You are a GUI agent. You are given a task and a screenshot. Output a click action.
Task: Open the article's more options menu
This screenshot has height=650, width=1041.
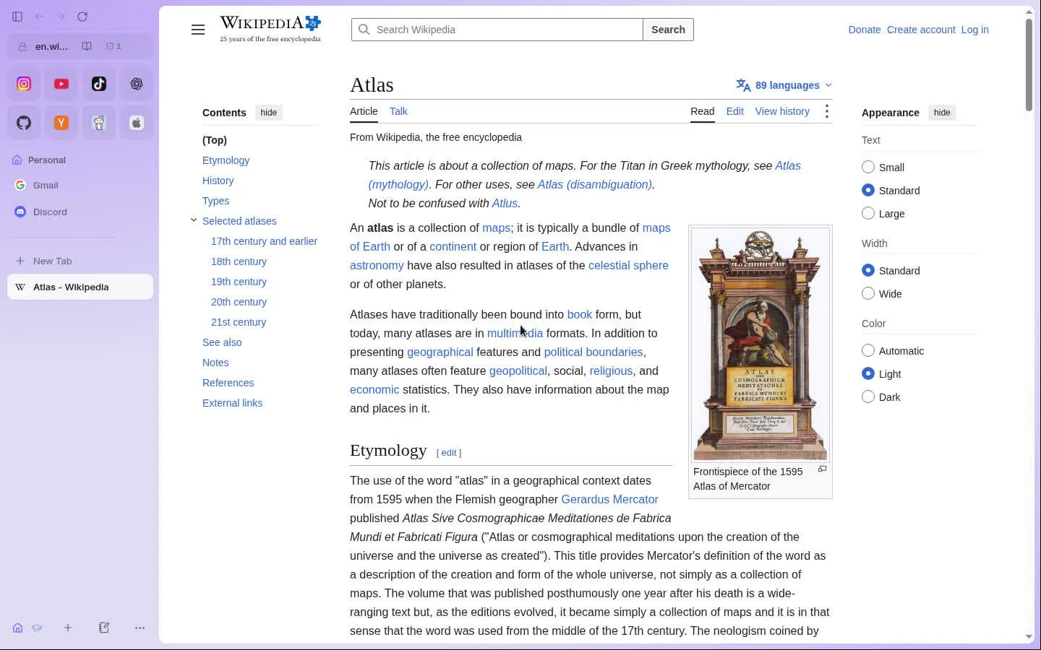point(827,111)
